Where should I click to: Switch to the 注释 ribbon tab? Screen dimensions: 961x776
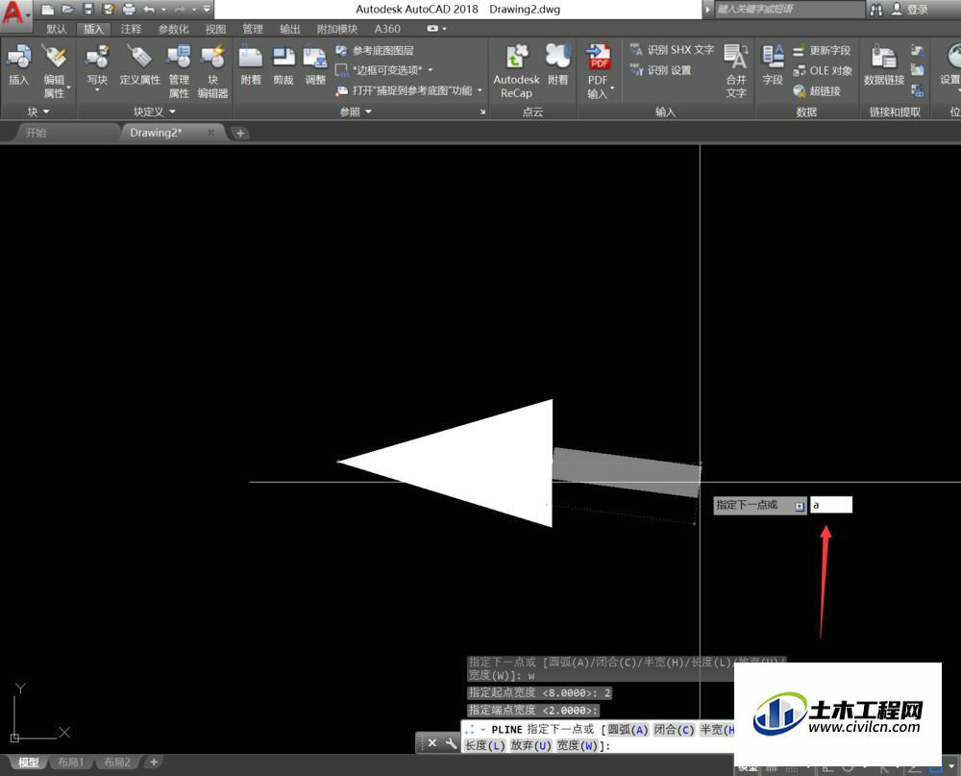tap(131, 29)
